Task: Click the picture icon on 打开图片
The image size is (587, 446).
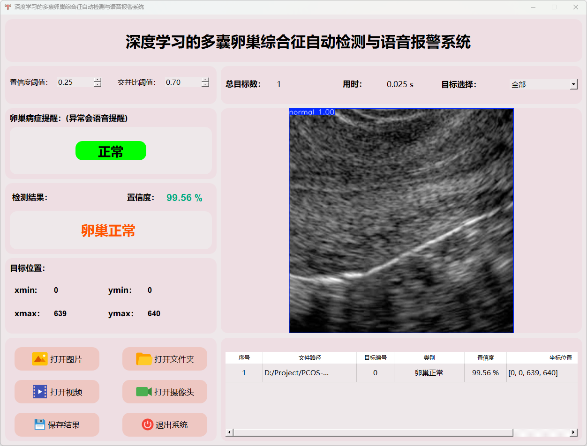Action: pos(40,359)
